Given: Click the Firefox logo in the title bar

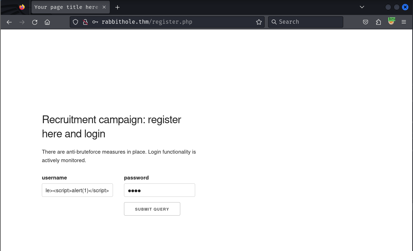Looking at the screenshot, I should (22, 7).
